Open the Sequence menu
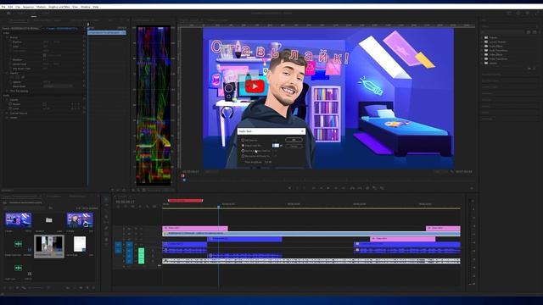 coord(28,7)
